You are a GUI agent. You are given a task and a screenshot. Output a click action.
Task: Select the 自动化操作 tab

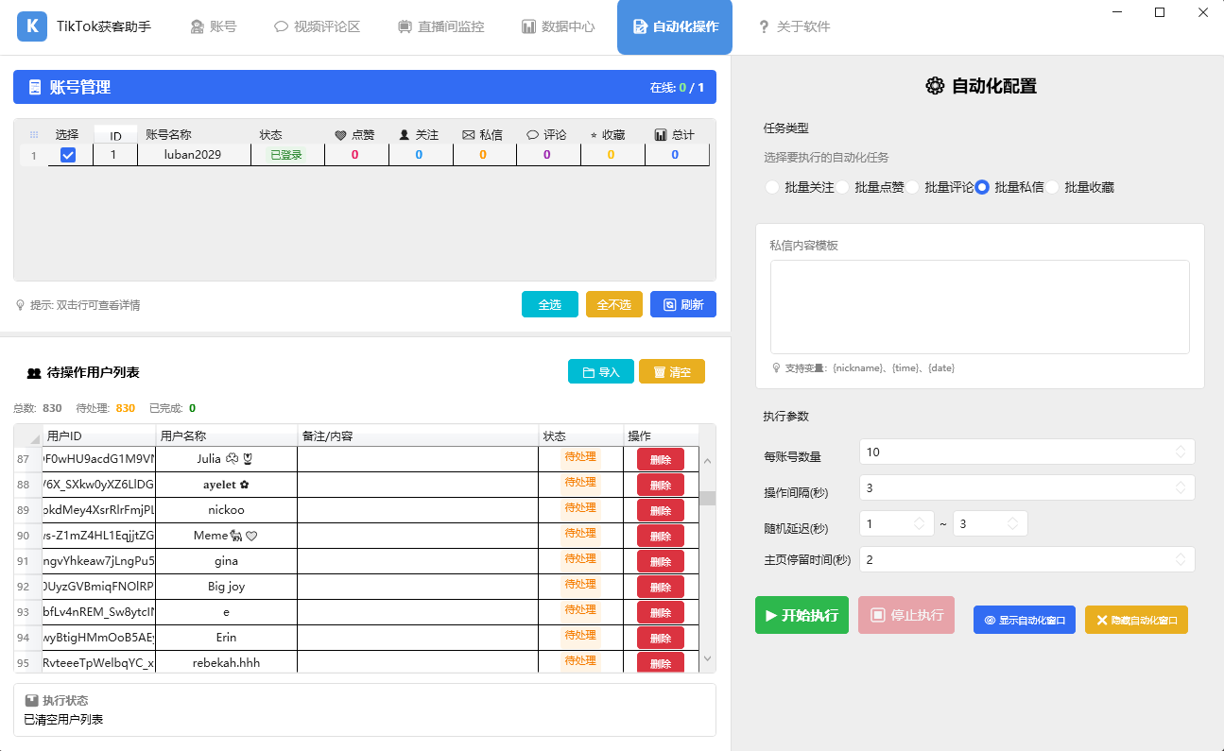coord(675,26)
